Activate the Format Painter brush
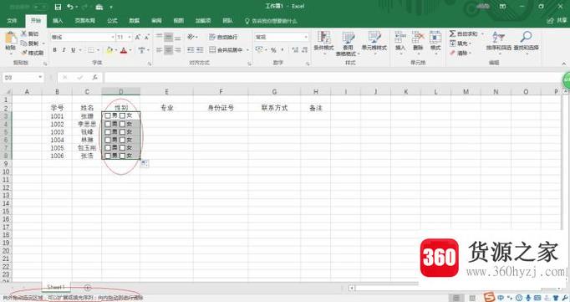Screen dimensions: 570x302 pyautogui.click(x=32, y=53)
